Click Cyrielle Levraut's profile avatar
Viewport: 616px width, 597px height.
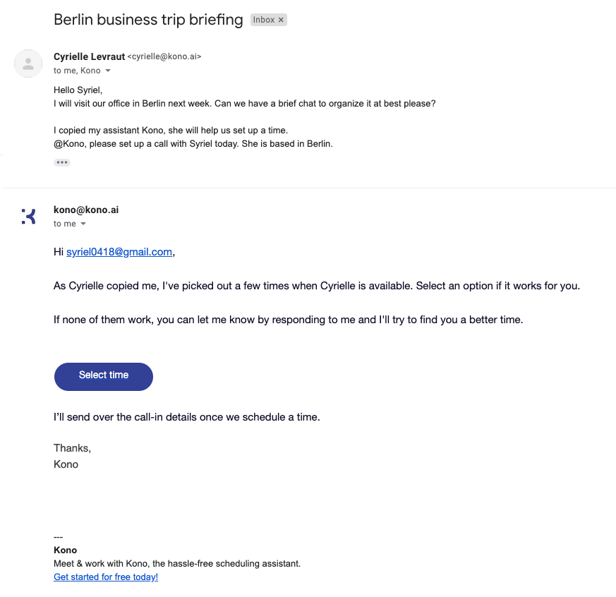click(28, 64)
